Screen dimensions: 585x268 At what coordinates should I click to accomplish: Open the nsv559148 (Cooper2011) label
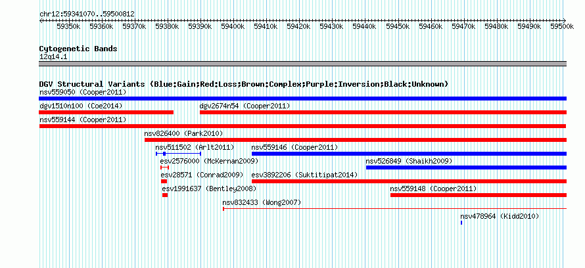(x=434, y=189)
